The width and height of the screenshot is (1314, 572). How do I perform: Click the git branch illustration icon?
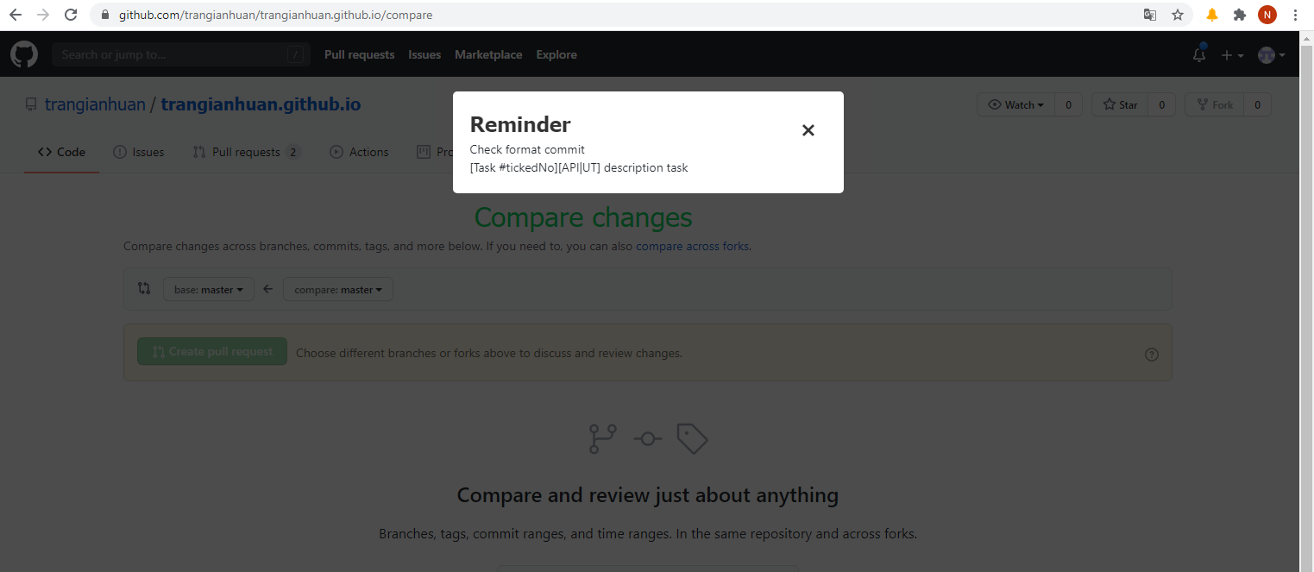(x=602, y=438)
